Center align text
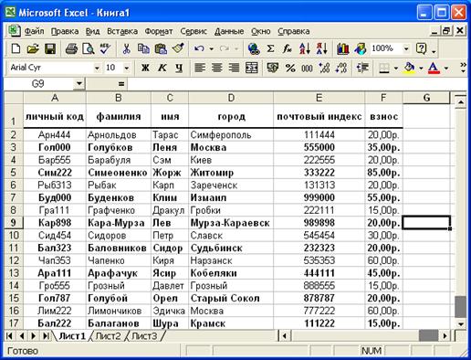Viewport: 471px width, 360px height. (217, 68)
